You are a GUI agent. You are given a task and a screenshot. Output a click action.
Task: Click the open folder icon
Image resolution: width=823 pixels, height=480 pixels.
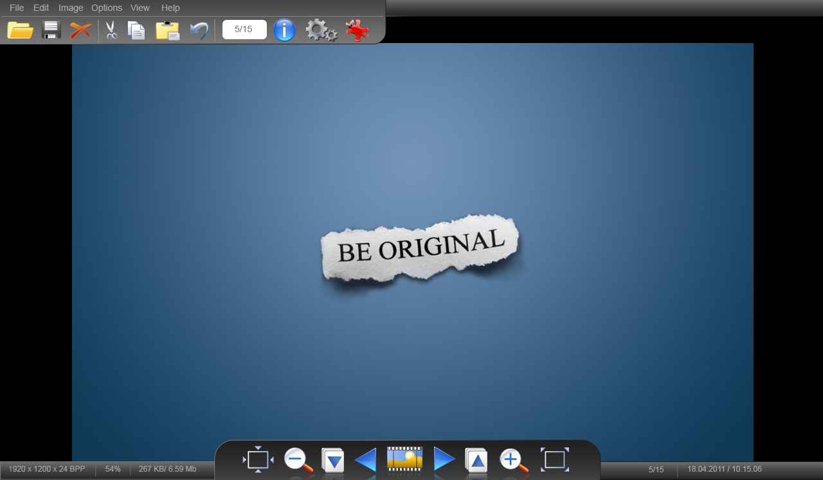[x=20, y=30]
